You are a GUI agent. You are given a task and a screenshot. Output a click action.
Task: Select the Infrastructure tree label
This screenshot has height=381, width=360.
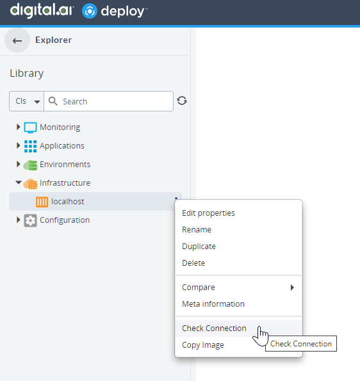click(x=65, y=182)
